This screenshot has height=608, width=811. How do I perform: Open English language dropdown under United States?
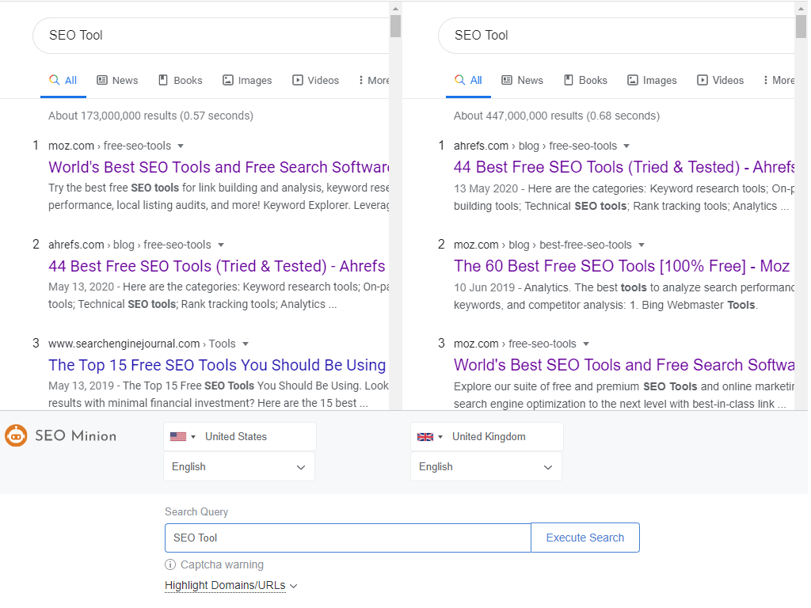click(x=239, y=467)
